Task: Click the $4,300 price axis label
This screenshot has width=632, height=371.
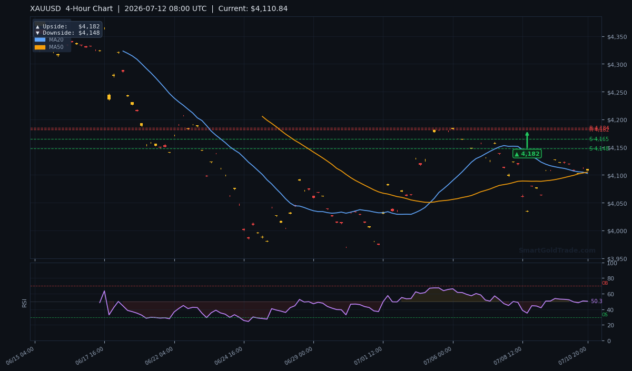Action: coord(617,64)
